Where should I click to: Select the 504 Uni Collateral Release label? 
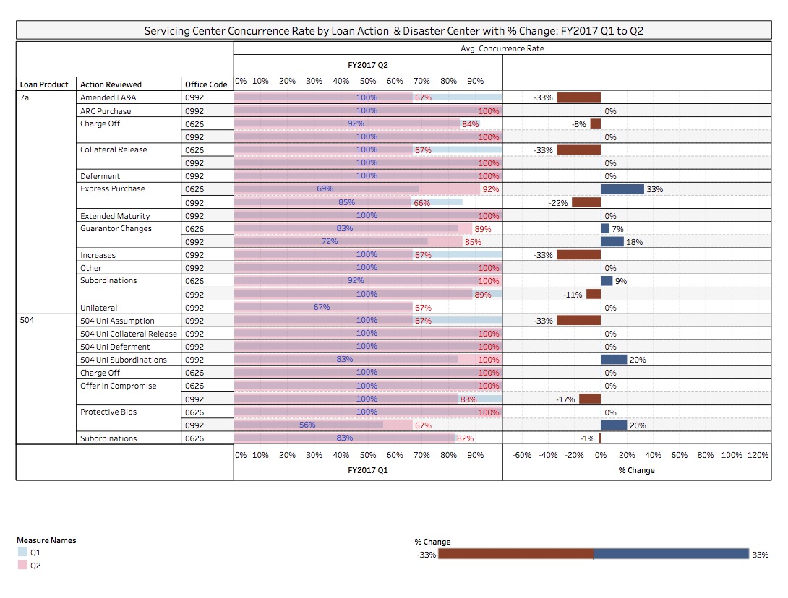coord(128,334)
